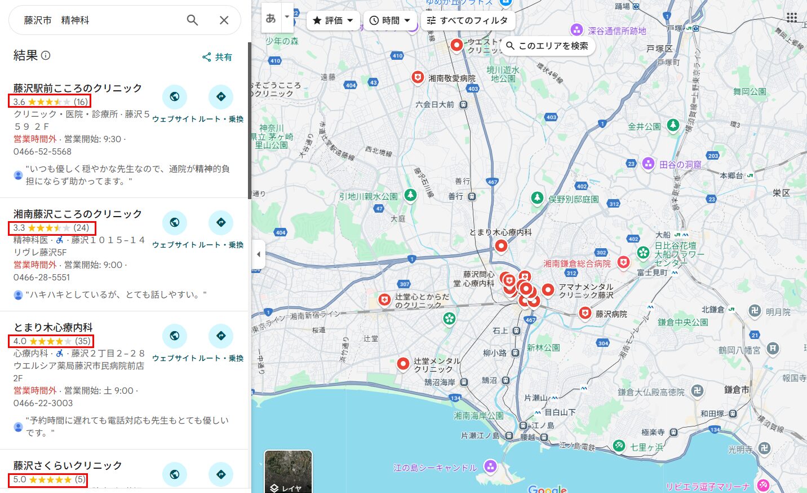Open website for 湘南藤沢こころのクリニック

coord(175,223)
